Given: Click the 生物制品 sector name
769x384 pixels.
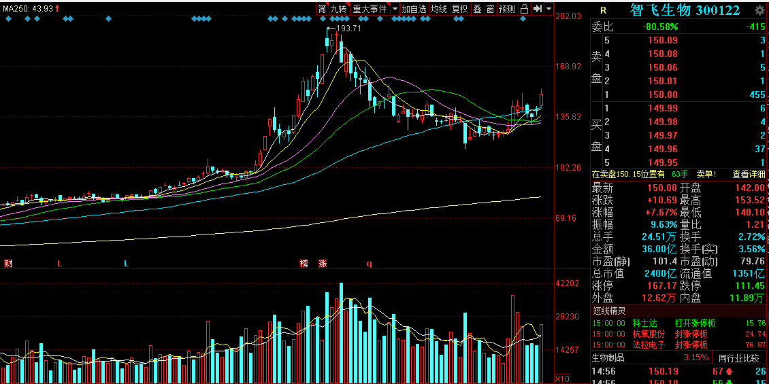Looking at the screenshot, I should (608, 357).
